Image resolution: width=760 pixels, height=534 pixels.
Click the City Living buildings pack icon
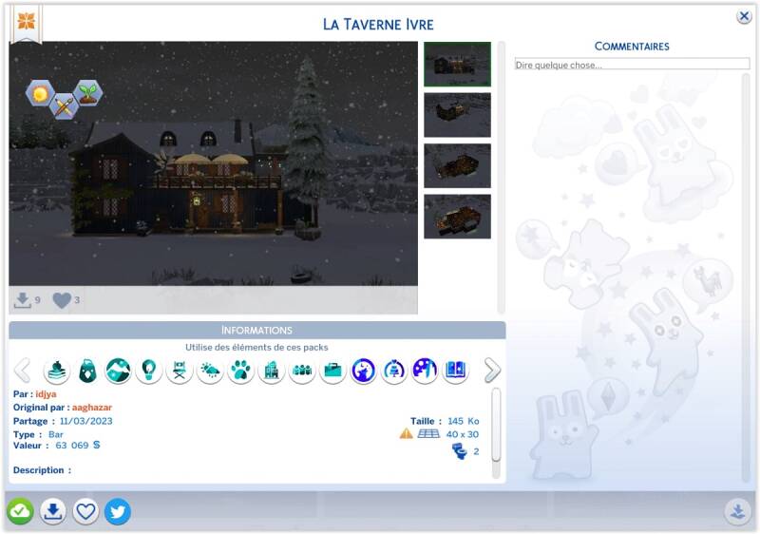272,371
